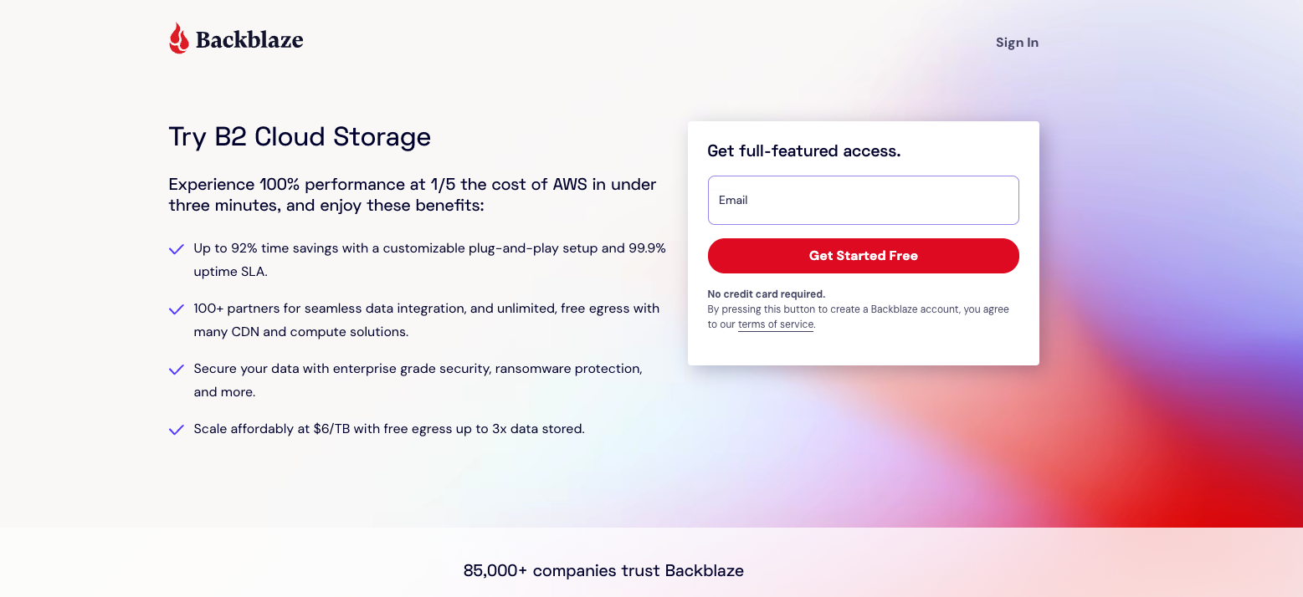1303x597 pixels.
Task: Click the $6/TB pricing bullet text
Action: pyautogui.click(x=389, y=429)
